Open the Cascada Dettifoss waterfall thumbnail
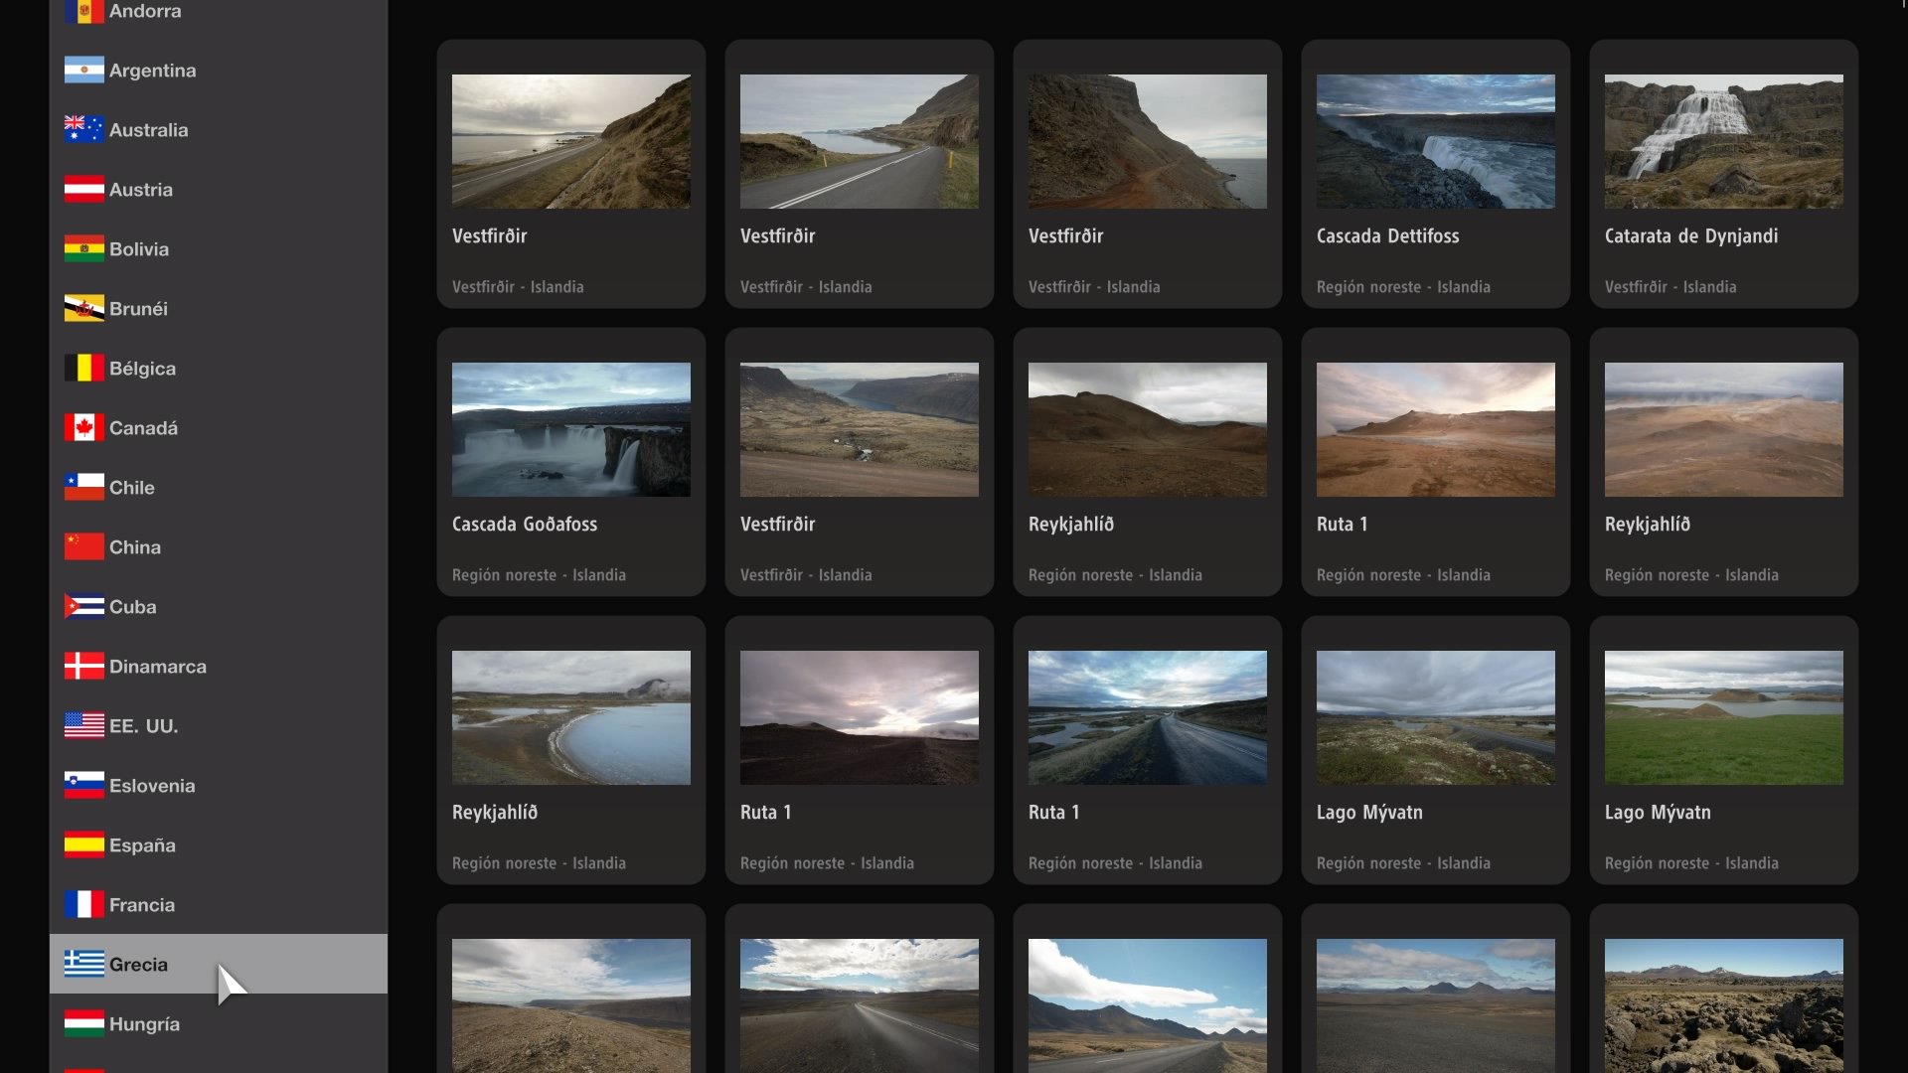The width and height of the screenshot is (1908, 1073). [x=1435, y=141]
